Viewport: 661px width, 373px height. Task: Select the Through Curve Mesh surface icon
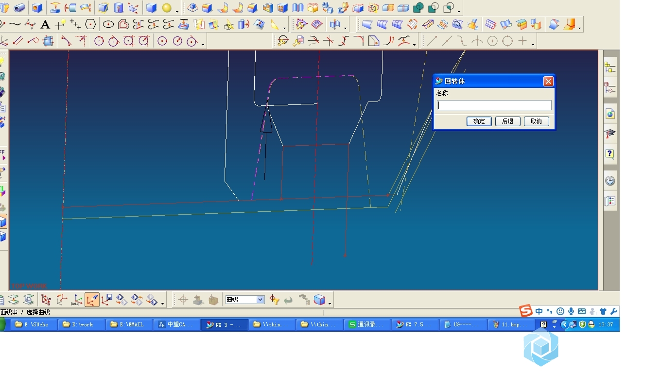pyautogui.click(x=398, y=24)
